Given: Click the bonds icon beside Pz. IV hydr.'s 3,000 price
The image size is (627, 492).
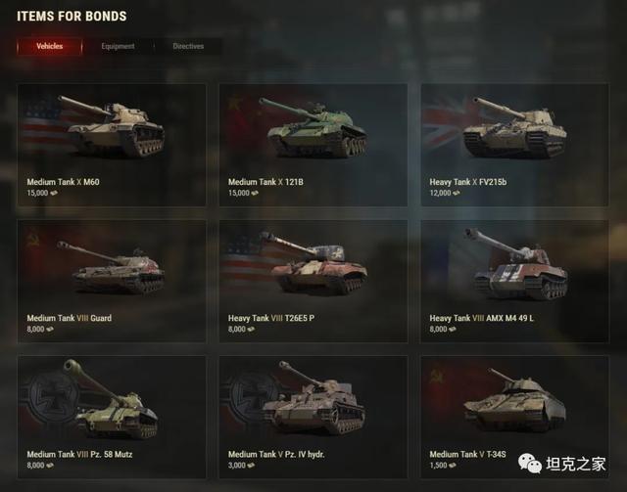Looking at the screenshot, I should [x=251, y=466].
